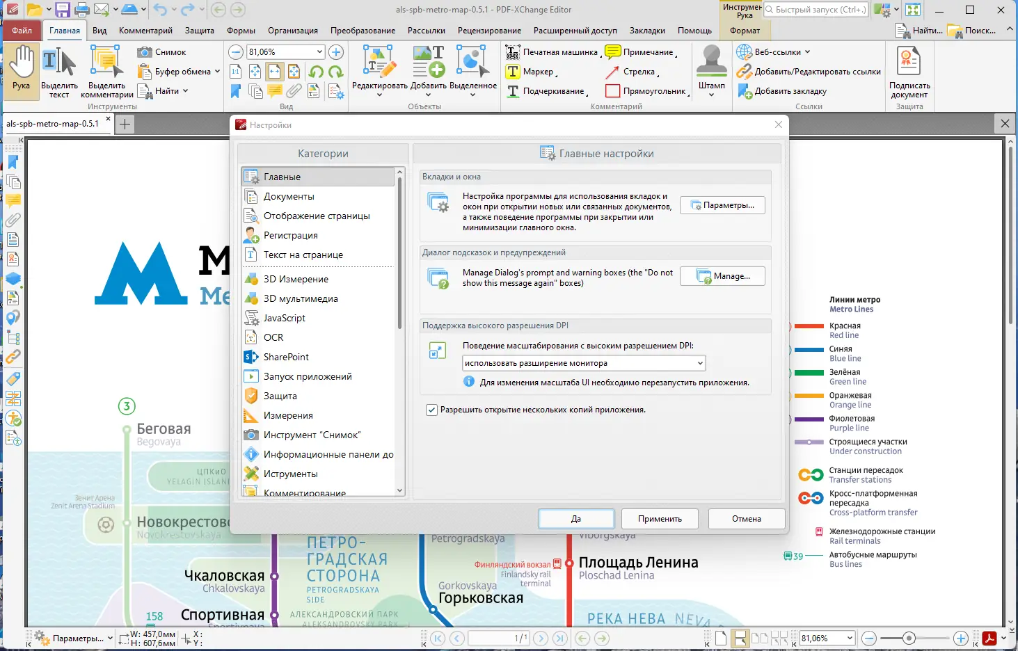Click Sign Document (Подписать документ)
Screen dimensions: 1018x651
tap(909, 72)
